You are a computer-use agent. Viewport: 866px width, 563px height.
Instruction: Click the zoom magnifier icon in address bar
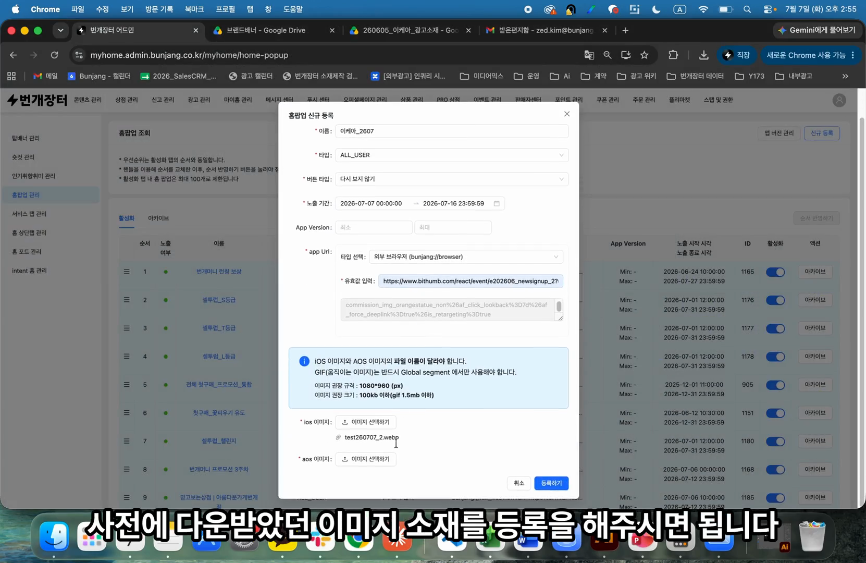[x=608, y=55]
